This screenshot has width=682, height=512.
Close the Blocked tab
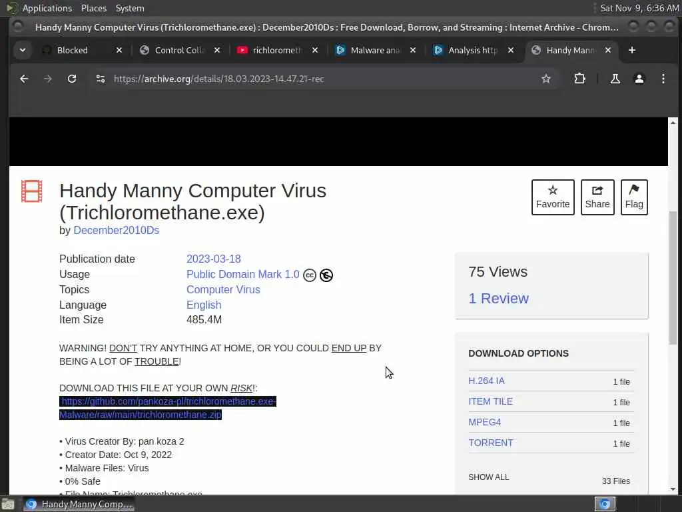[119, 51]
